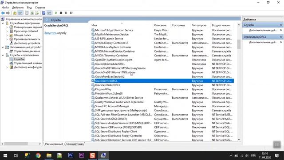Open the notification center icon
Image resolution: width=284 pixels, height=160 pixels.
click(277, 156)
